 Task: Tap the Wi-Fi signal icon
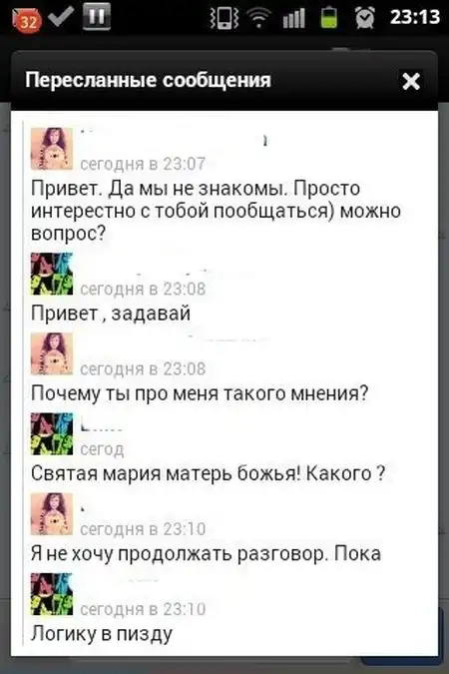click(x=258, y=19)
